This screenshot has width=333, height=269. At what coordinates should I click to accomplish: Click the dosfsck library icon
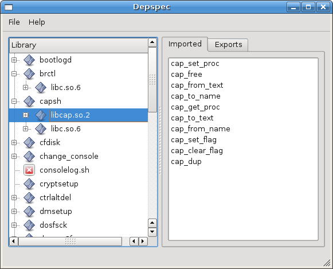29,225
